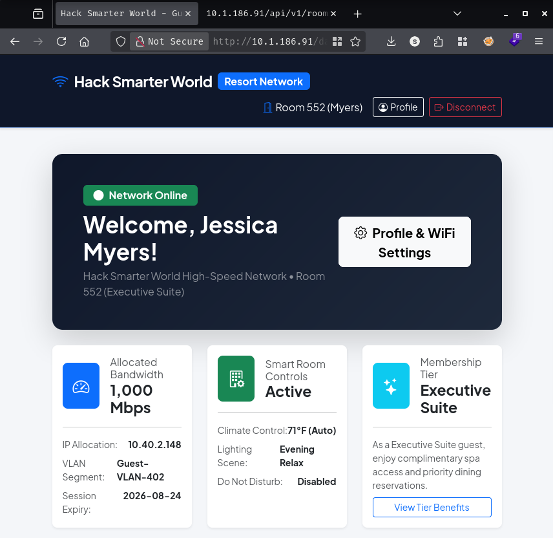Go to the browser home page
Image resolution: width=553 pixels, height=538 pixels.
coord(84,41)
